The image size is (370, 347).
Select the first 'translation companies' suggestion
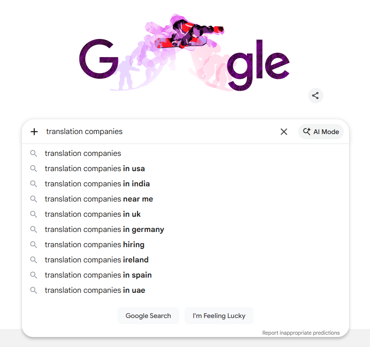pos(83,154)
